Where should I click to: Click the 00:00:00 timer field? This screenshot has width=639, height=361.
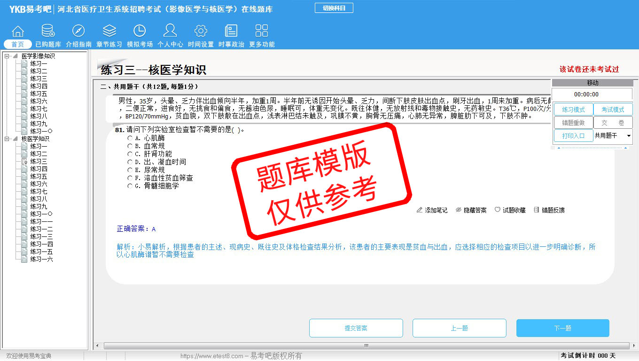[592, 94]
